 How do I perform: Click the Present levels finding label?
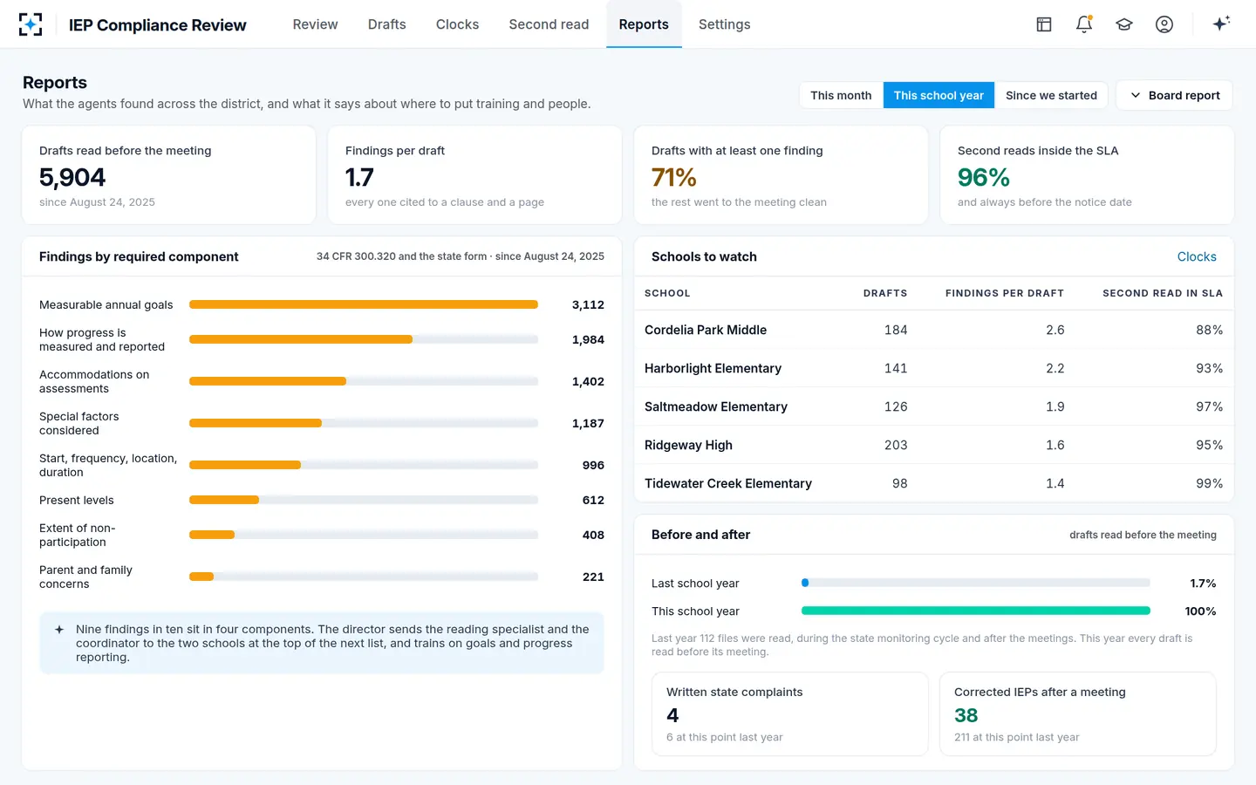click(77, 500)
